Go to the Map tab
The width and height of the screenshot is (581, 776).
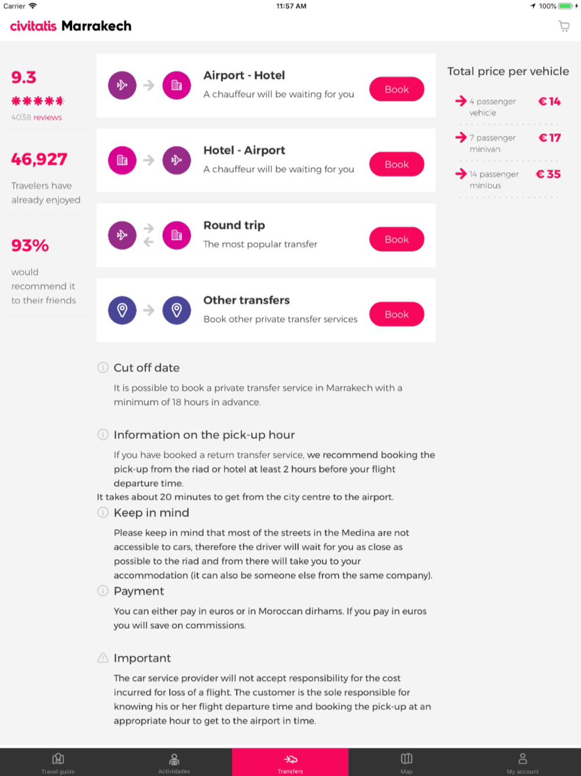[x=407, y=763]
